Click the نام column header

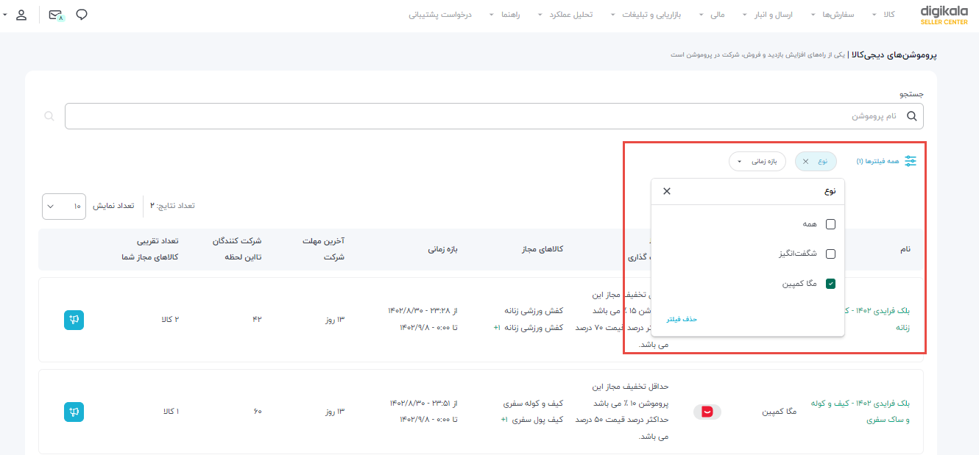click(x=905, y=249)
